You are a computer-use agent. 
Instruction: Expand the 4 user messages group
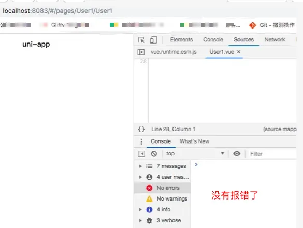coord(140,177)
